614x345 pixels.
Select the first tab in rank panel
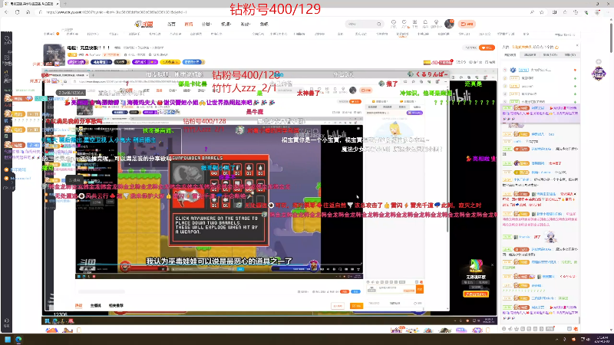[x=510, y=55]
